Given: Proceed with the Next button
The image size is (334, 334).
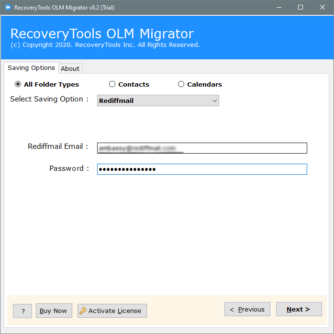Looking at the screenshot, I should point(299,309).
